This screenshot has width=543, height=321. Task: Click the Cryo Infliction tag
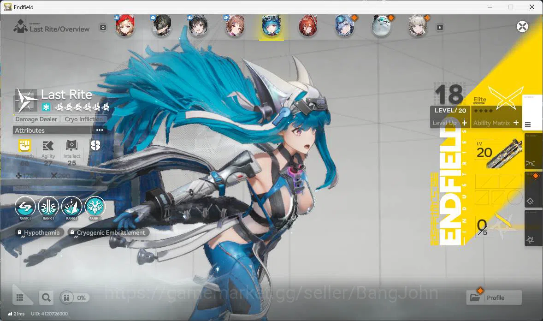click(84, 119)
